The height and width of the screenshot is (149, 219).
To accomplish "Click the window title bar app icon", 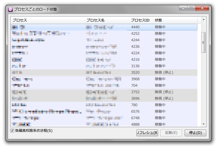I will (10, 9).
